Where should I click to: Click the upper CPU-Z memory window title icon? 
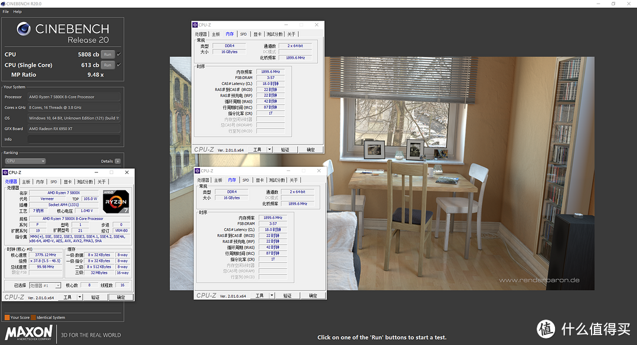tap(195, 25)
